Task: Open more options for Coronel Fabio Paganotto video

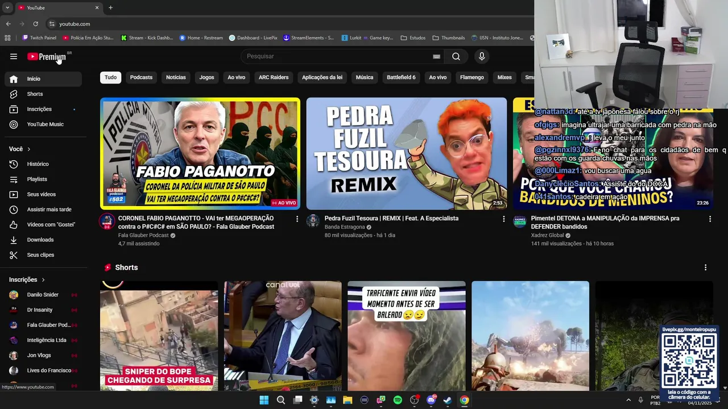Action: [x=297, y=219]
